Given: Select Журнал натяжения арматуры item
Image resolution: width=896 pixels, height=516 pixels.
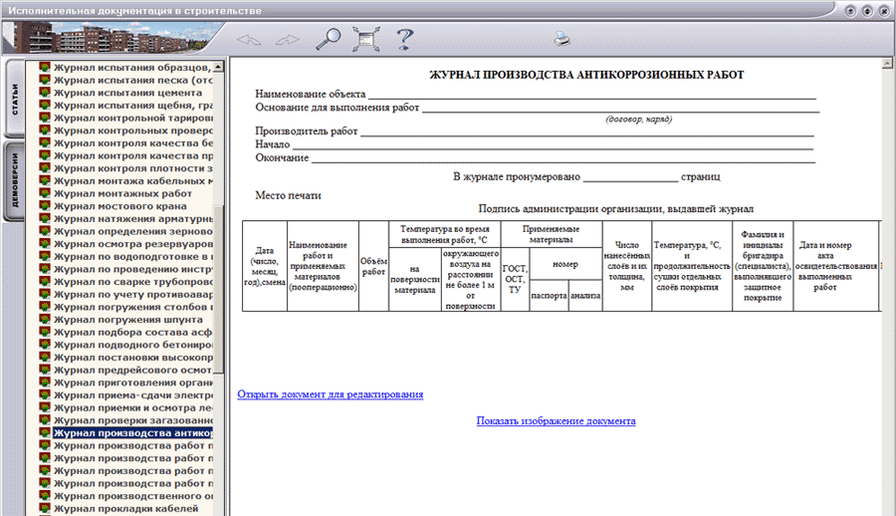Looking at the screenshot, I should point(132,218).
